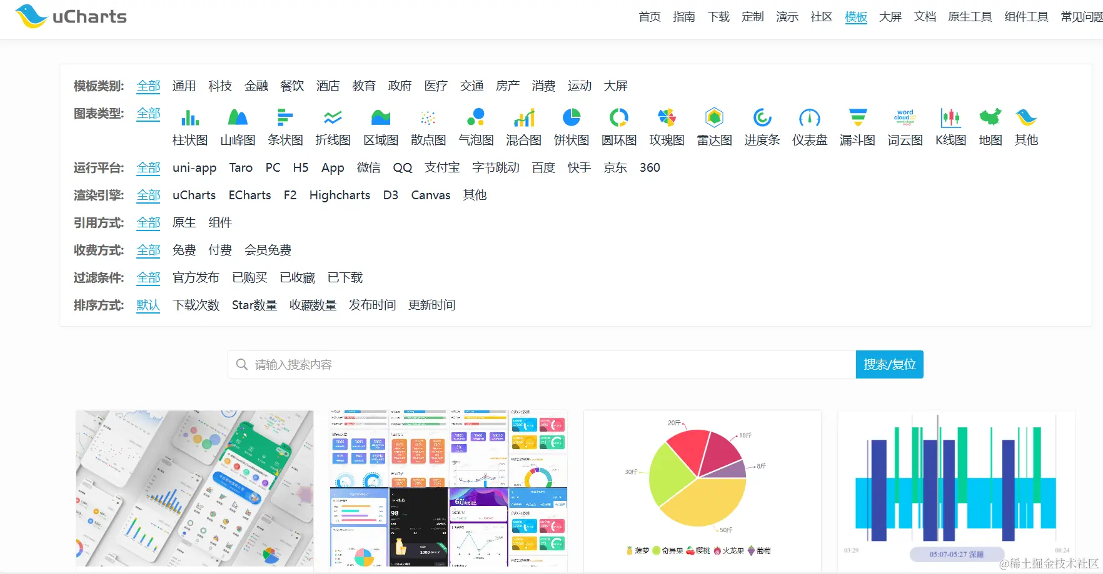Select 全部 in the 模板类别 row
The image size is (1103, 574).
(149, 86)
